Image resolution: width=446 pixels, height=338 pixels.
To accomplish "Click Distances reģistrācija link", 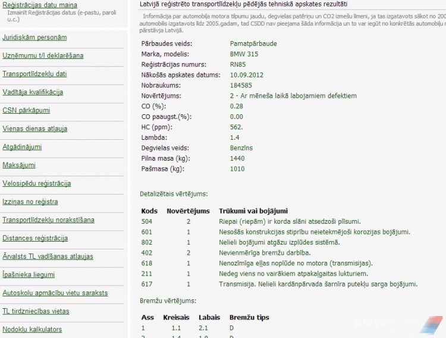I will [35, 238].
